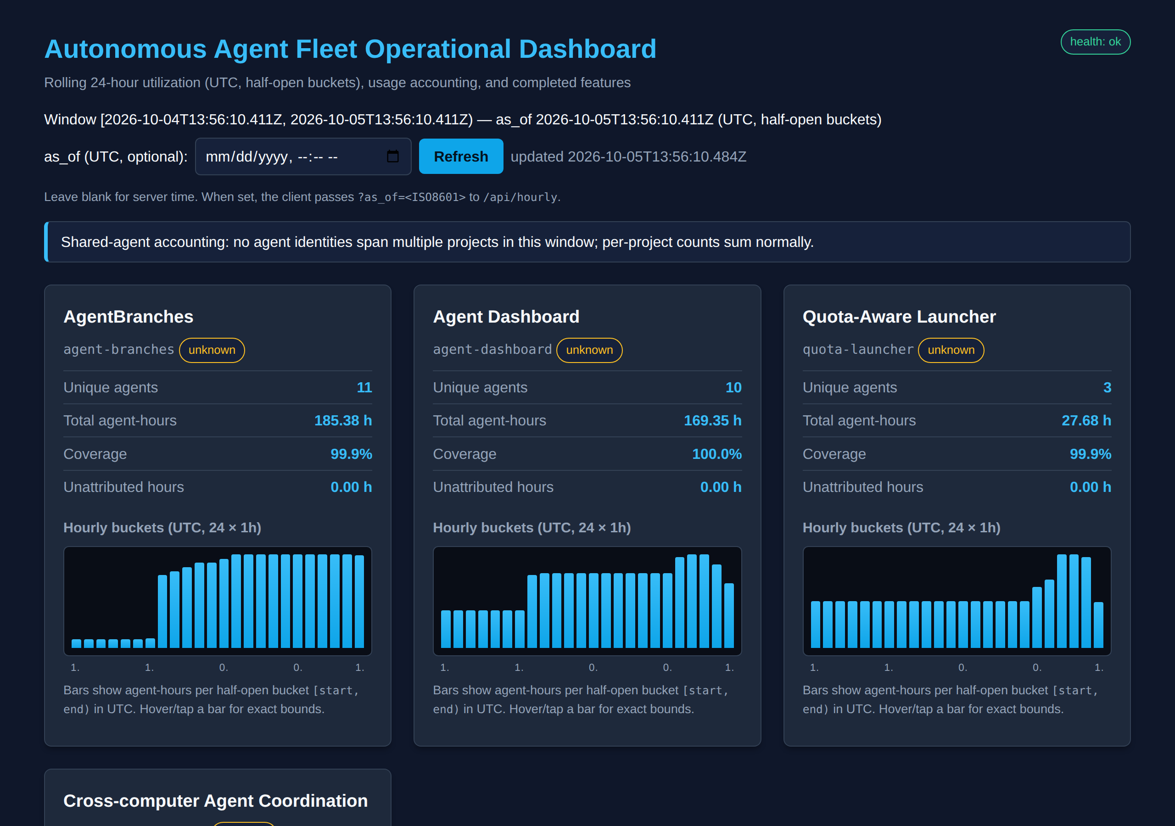Image resolution: width=1175 pixels, height=826 pixels.
Task: Click the first bar in Quota-Aware Launcher chart
Action: [815, 625]
